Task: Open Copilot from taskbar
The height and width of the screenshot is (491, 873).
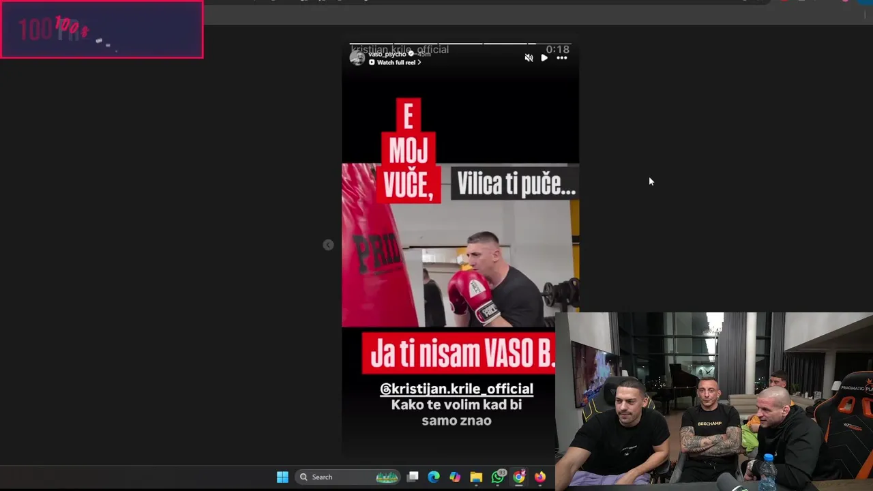Action: click(455, 477)
